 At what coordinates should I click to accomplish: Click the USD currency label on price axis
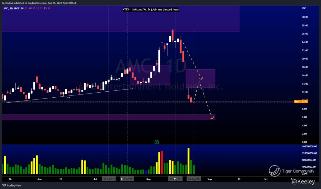304,8
